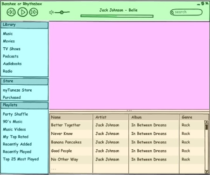Select Radio in the sidebar
Image resolution: width=210 pixels, height=175 pixels.
(7, 71)
